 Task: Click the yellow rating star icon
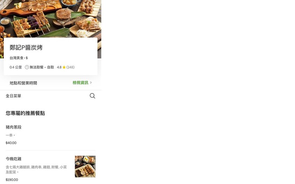click(64, 67)
